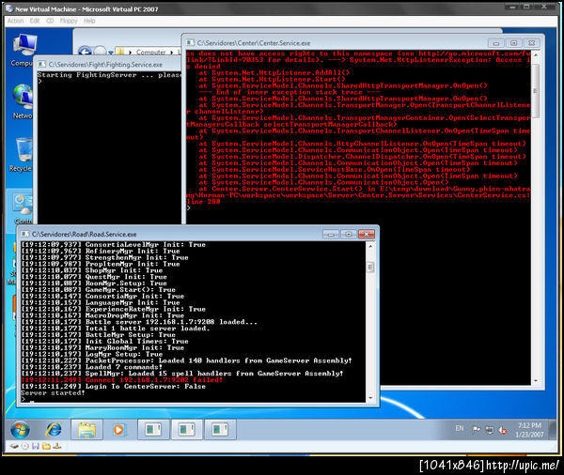Click Virtual PC network status icon
This screenshot has width=564, height=475.
57,446
